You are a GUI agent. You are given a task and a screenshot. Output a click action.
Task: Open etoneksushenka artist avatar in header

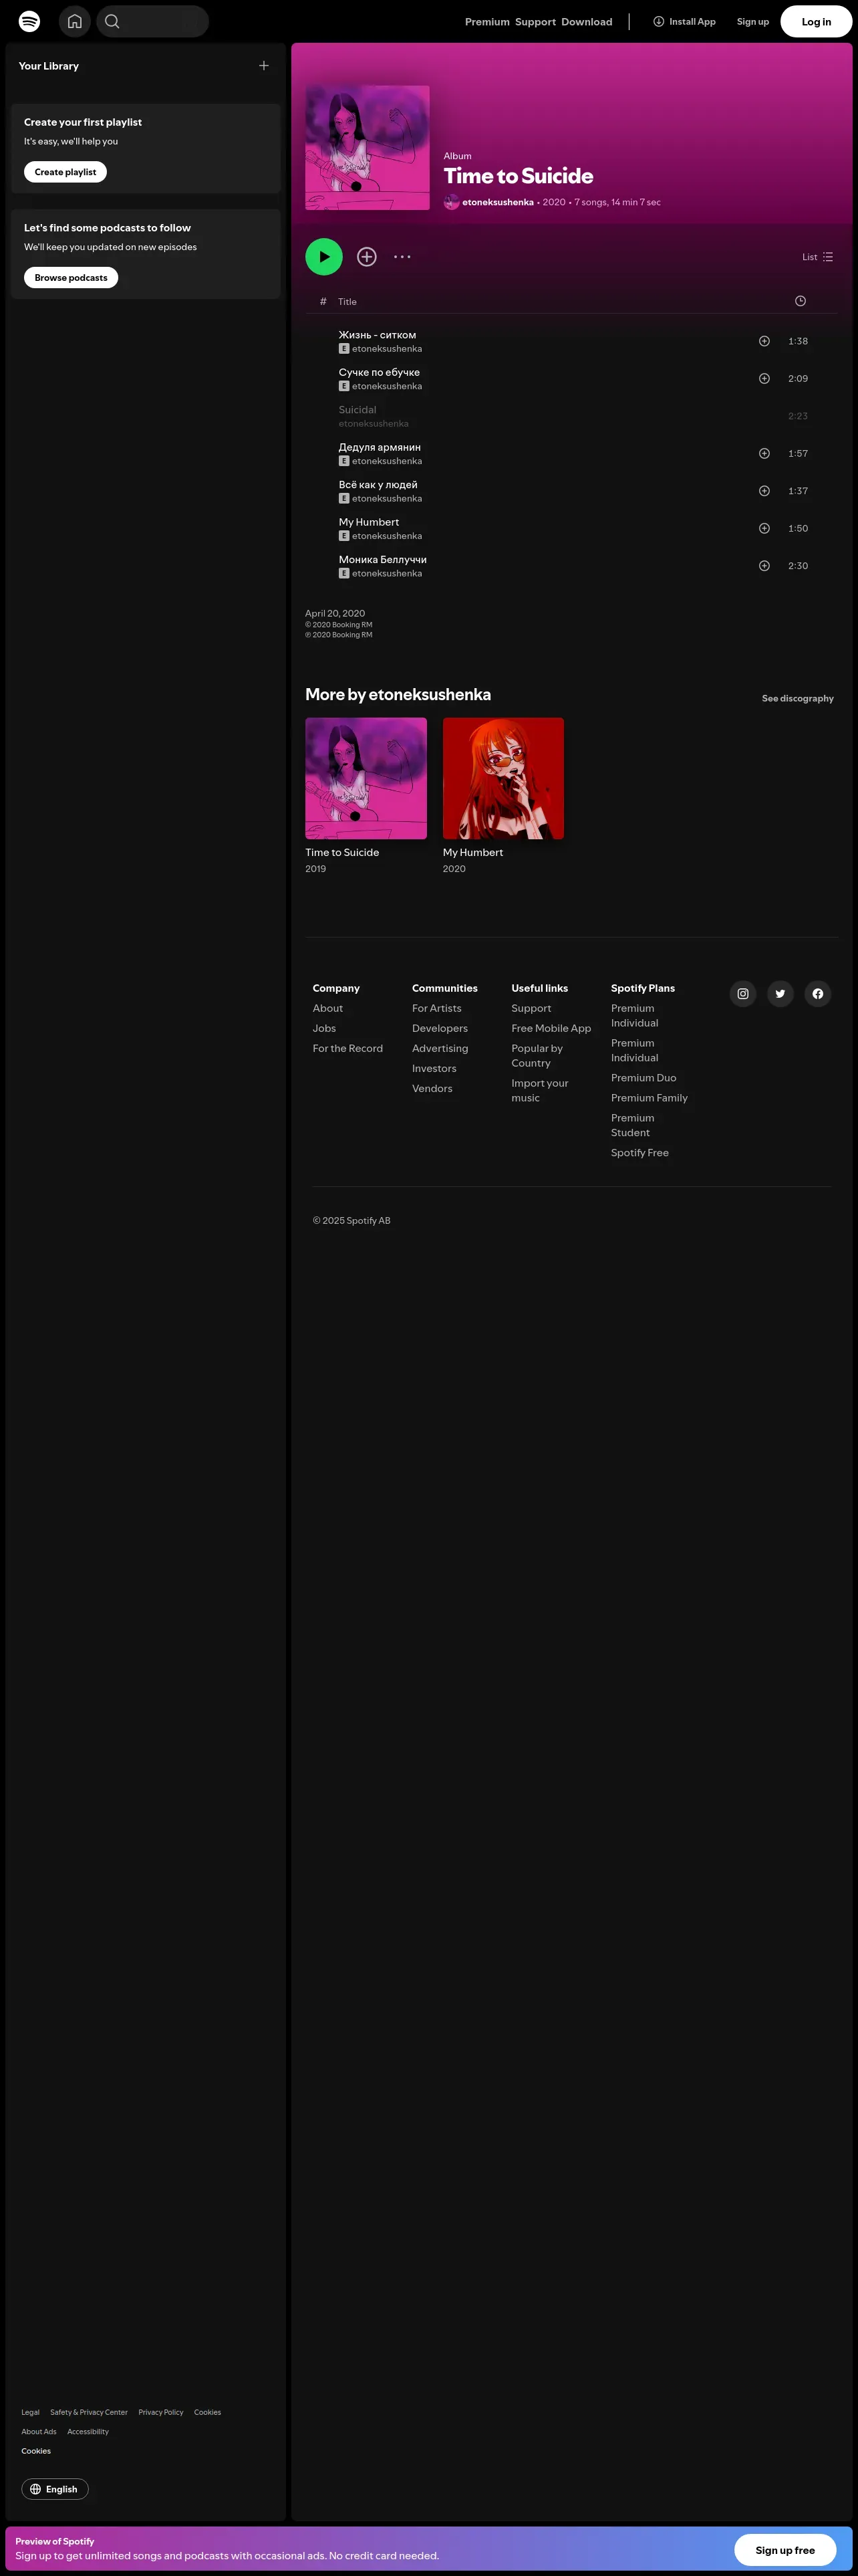pos(452,202)
